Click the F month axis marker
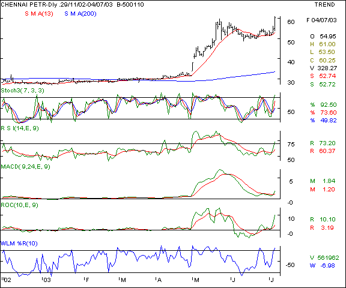The height and width of the screenshot is (288, 346). point(87,280)
